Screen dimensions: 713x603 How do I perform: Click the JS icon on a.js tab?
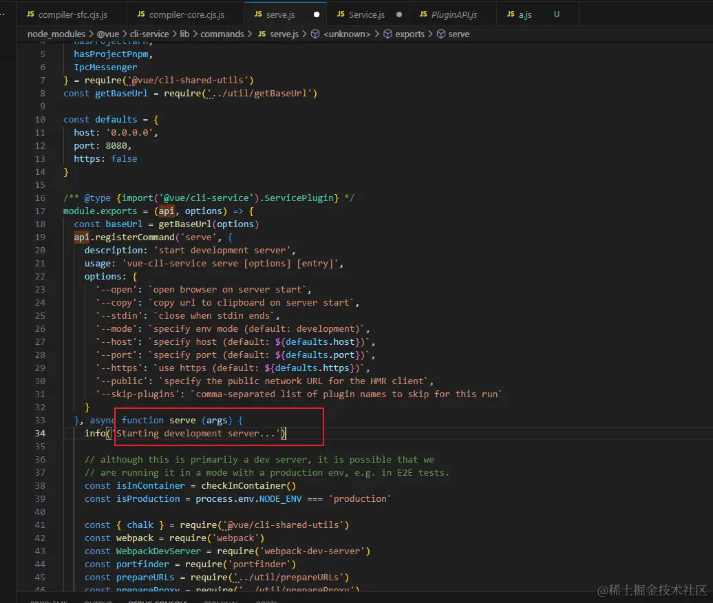511,14
